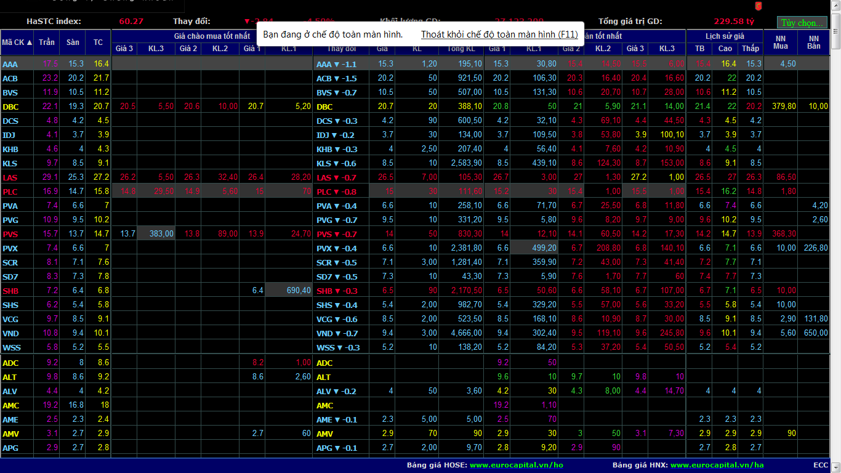
Task: Select ticker SHB in the Mã CK column
Action: pos(10,291)
